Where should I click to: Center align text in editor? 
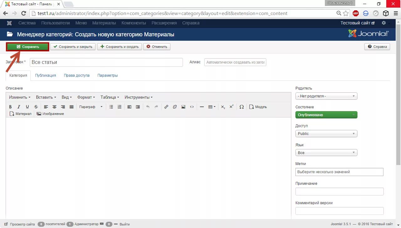(55, 107)
